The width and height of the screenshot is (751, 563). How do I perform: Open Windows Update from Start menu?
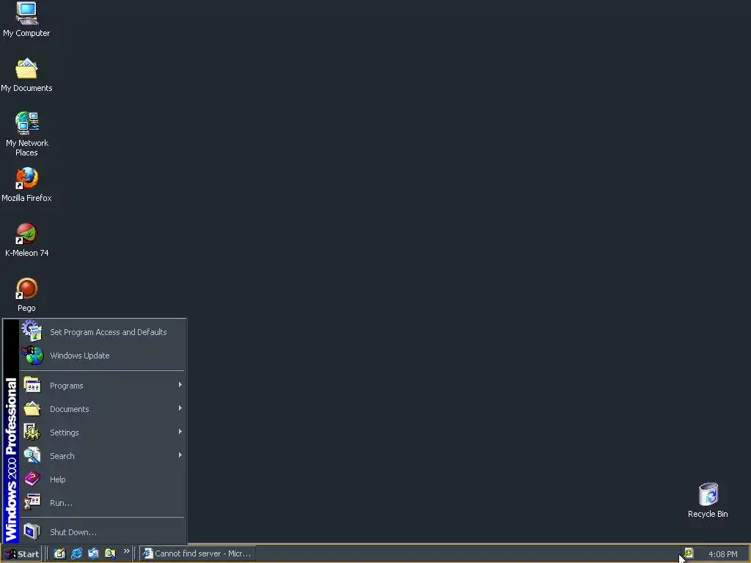pos(102,356)
